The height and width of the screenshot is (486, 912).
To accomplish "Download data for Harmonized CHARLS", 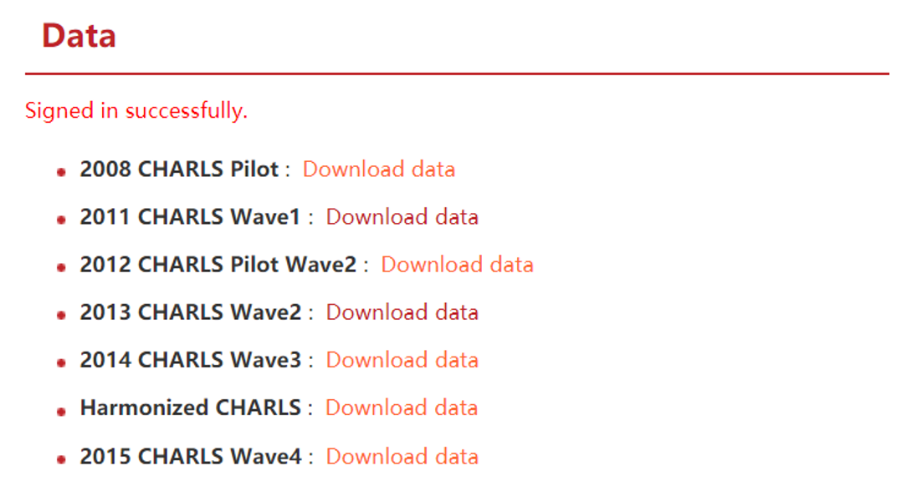I will tap(402, 407).
